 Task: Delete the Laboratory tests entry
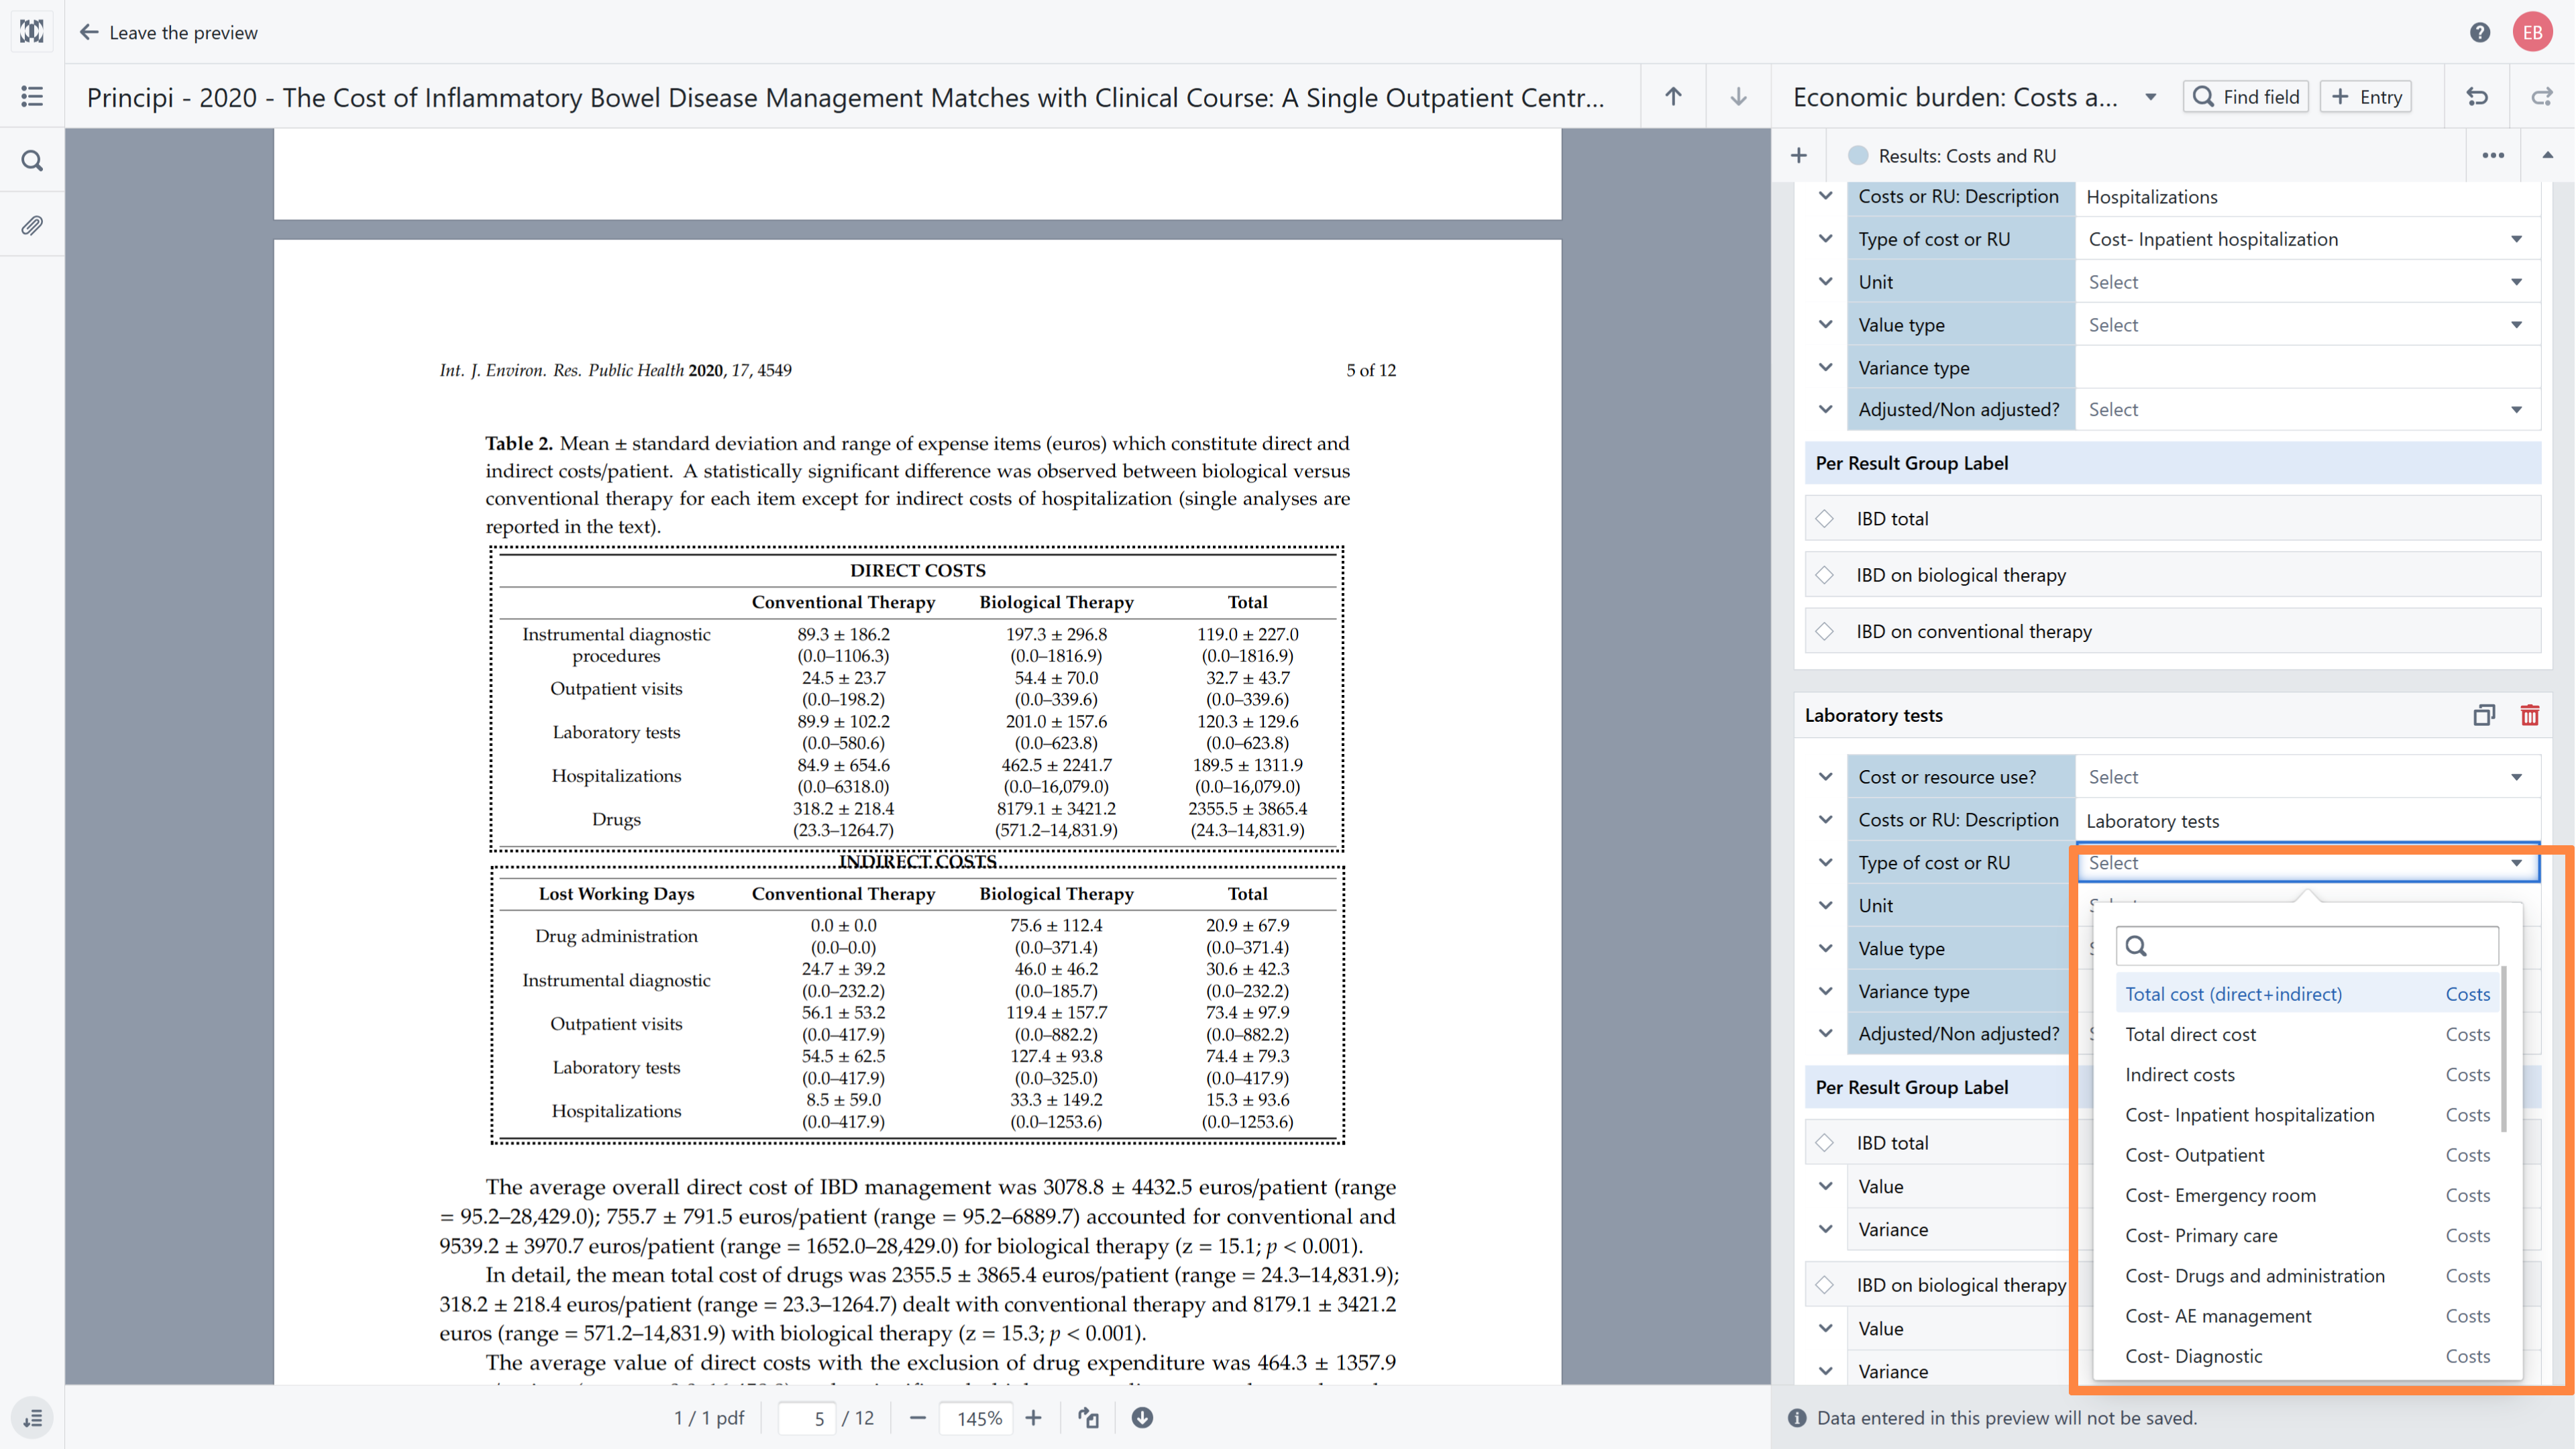pyautogui.click(x=2529, y=715)
